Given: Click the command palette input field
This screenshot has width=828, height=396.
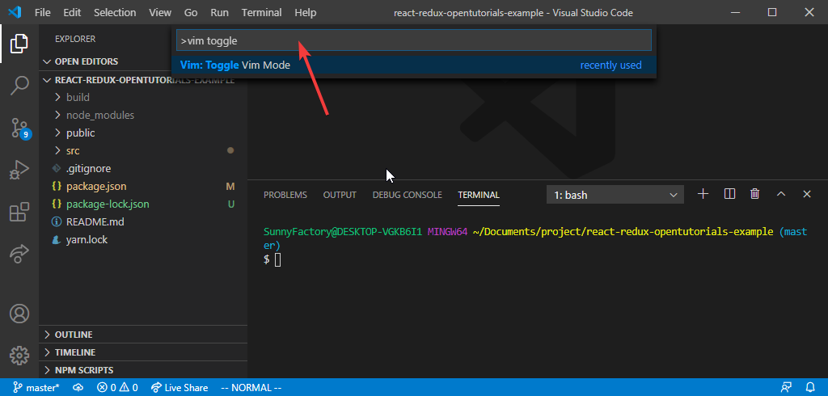Looking at the screenshot, I should pyautogui.click(x=413, y=40).
